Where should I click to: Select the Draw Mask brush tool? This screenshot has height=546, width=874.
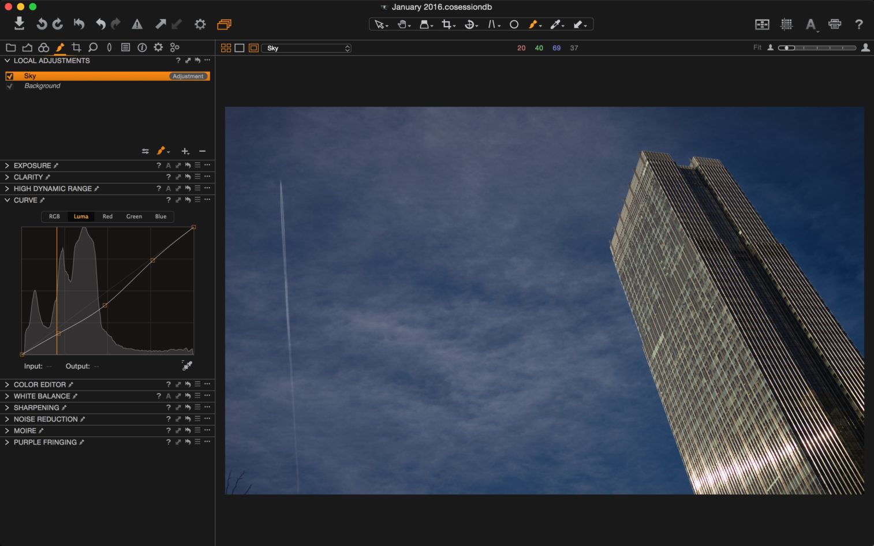tap(532, 24)
